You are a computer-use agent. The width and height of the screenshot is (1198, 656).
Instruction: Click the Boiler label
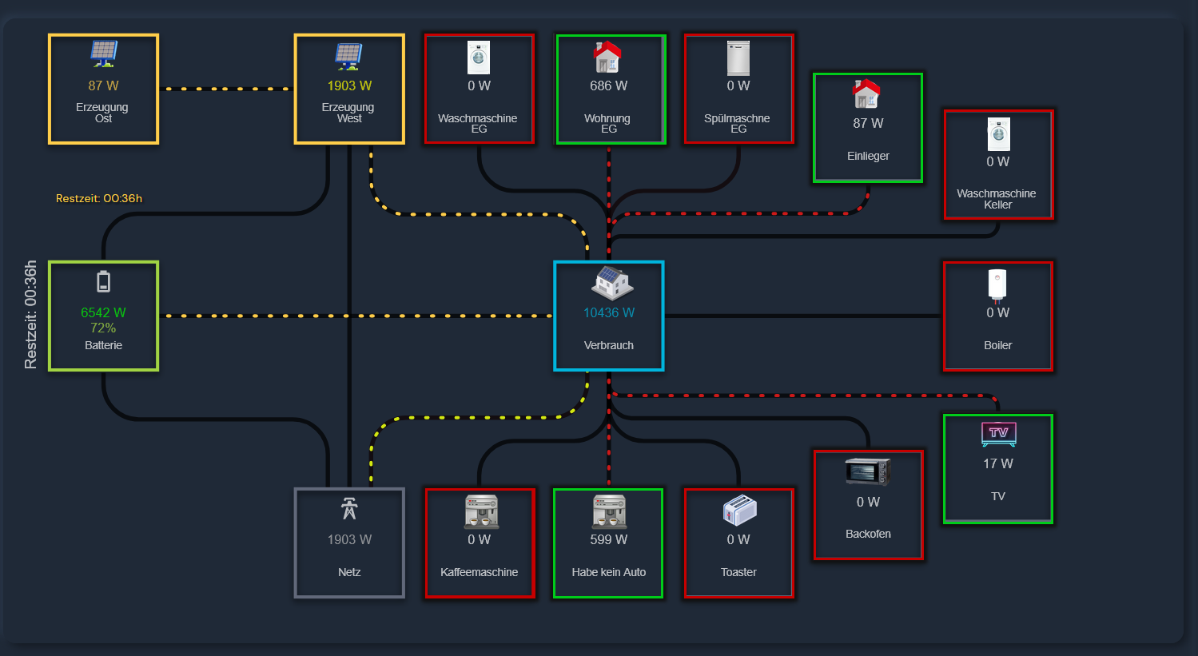(x=997, y=345)
